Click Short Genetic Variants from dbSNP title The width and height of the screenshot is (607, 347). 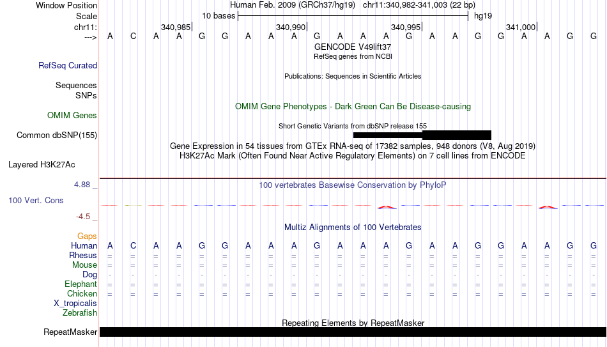(x=353, y=126)
